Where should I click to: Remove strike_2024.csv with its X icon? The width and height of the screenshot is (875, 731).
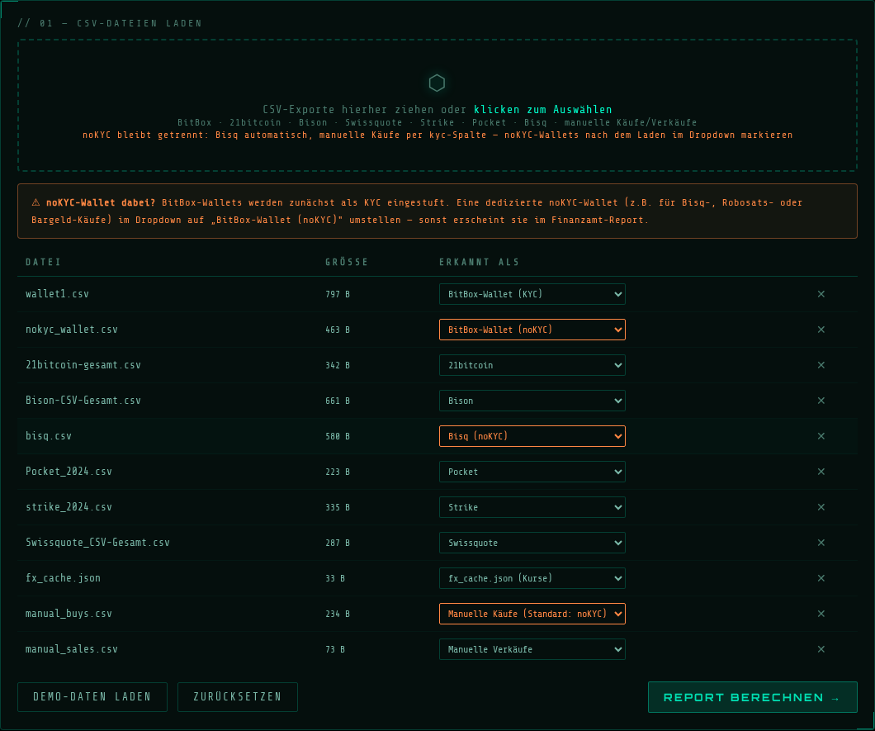(821, 507)
